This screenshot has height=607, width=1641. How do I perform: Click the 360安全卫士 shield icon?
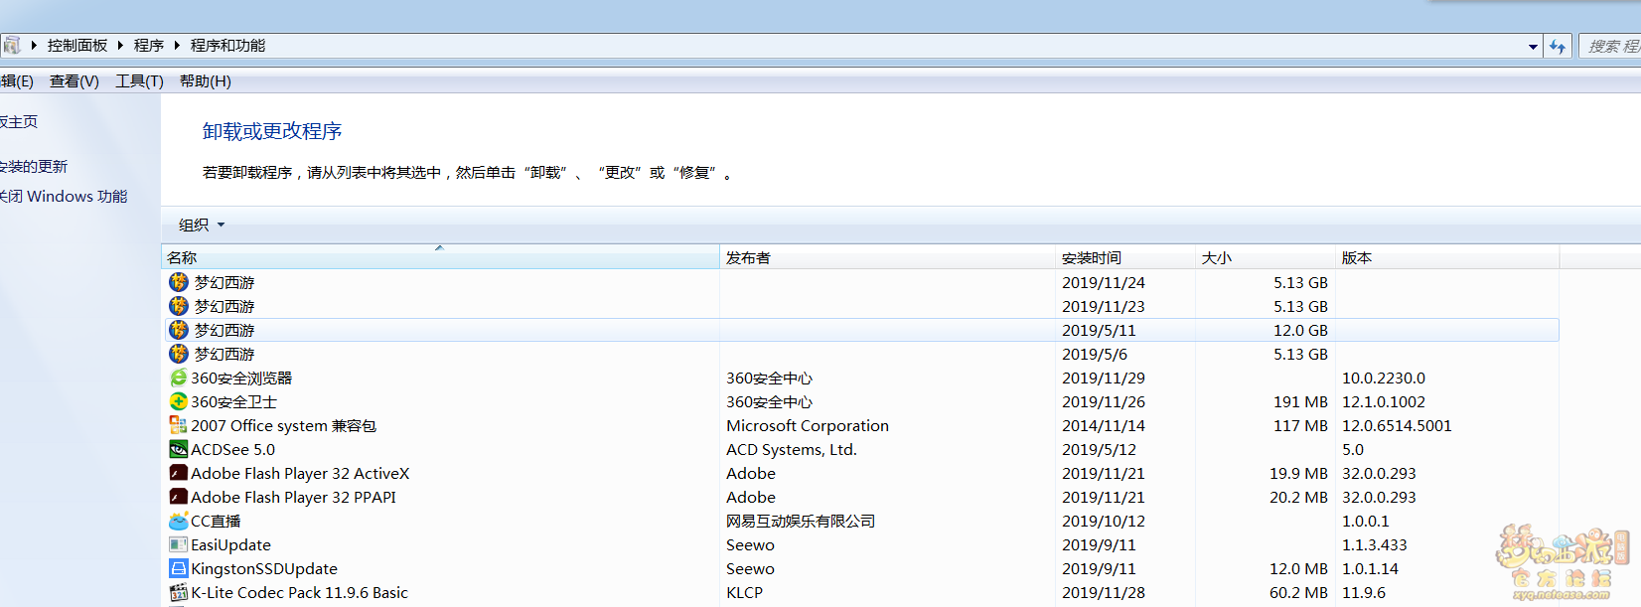179,401
